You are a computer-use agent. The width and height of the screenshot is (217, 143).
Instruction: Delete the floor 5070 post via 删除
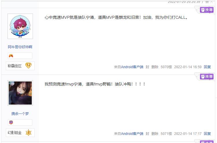[x=155, y=67]
